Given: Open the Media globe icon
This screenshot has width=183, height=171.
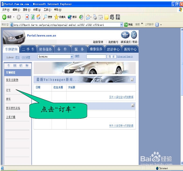Looking at the screenshot, I should (70, 17).
